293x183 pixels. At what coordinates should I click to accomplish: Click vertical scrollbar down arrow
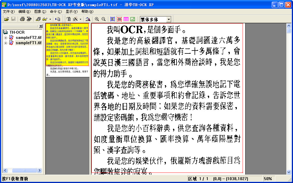pos(289,172)
